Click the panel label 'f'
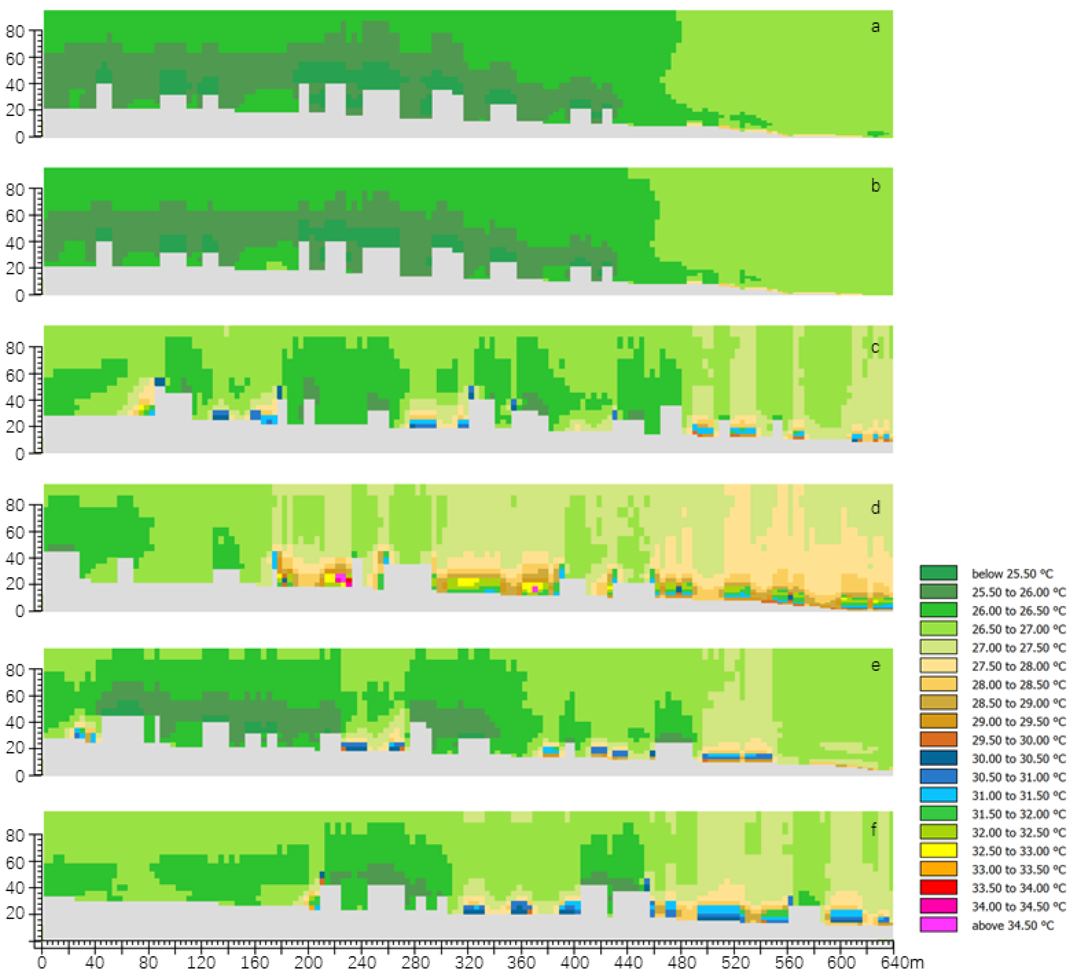This screenshot has width=1076, height=978. click(874, 829)
